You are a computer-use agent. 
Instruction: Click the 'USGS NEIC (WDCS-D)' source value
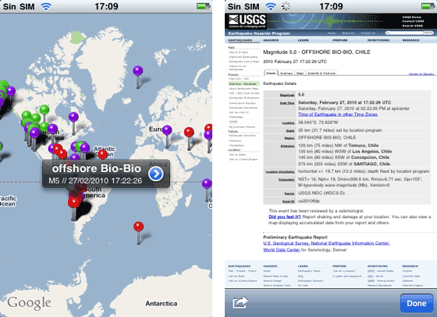[322, 193]
